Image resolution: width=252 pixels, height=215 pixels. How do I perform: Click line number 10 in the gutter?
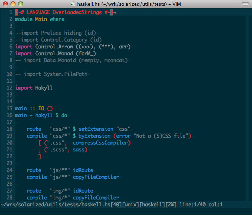coord(9,74)
